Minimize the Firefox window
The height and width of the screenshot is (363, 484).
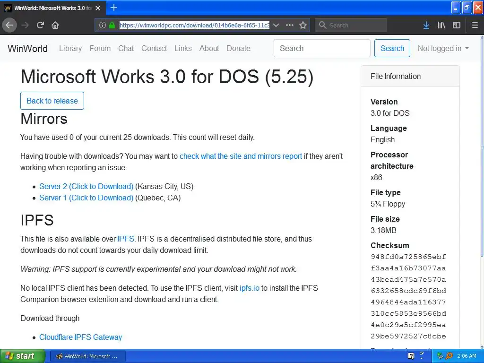point(456,8)
